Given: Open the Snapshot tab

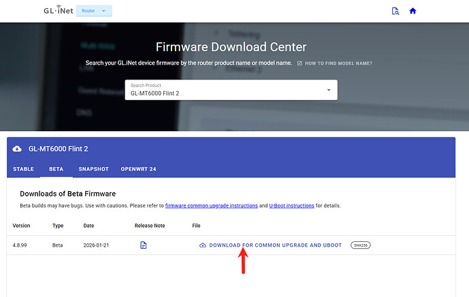Looking at the screenshot, I should 94,169.
